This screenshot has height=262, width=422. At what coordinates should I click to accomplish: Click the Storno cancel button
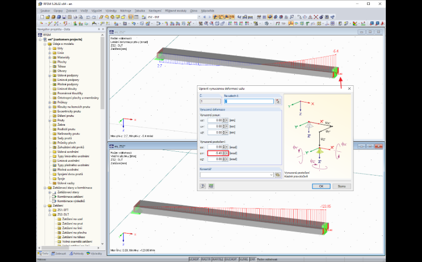(x=341, y=186)
